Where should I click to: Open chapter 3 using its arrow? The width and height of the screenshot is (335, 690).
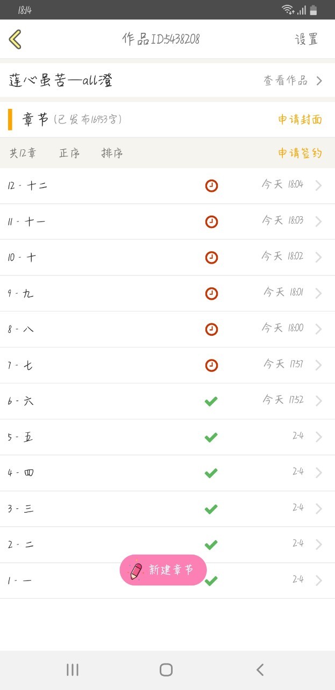[x=319, y=509]
